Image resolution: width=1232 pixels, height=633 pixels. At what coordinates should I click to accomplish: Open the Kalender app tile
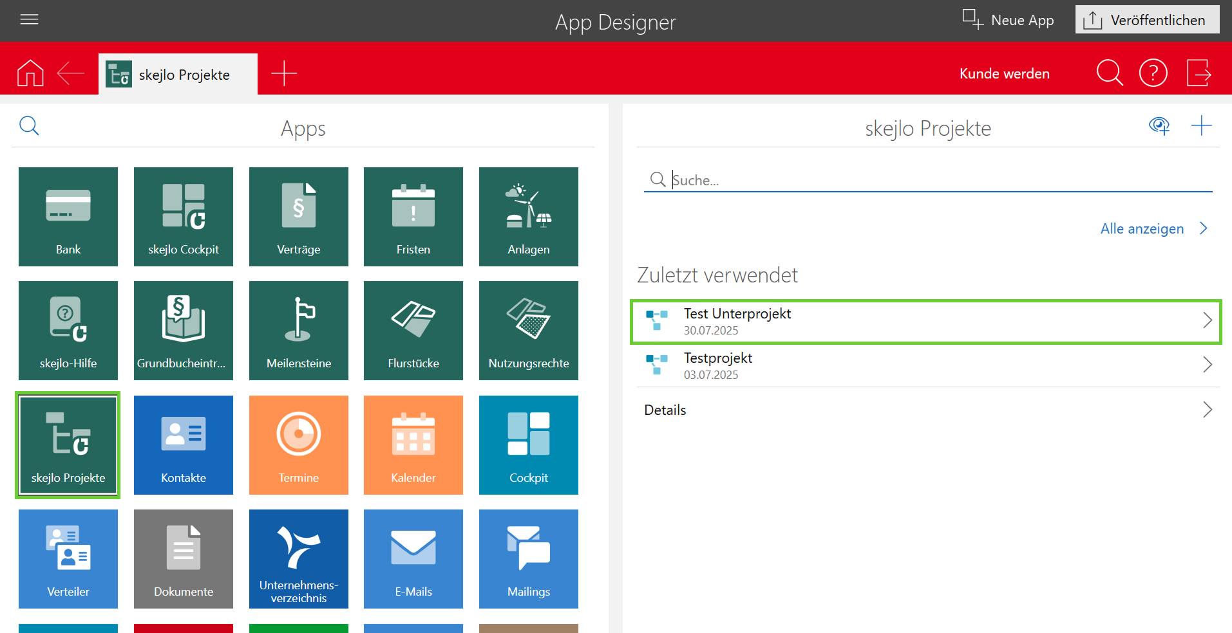[x=413, y=445]
